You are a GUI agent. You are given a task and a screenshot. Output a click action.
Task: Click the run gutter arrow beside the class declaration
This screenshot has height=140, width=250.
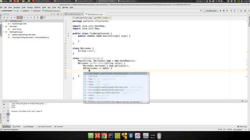[x=69, y=33]
